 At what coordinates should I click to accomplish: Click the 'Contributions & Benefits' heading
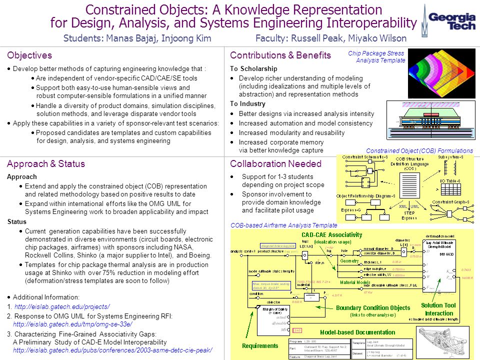[x=280, y=55]
